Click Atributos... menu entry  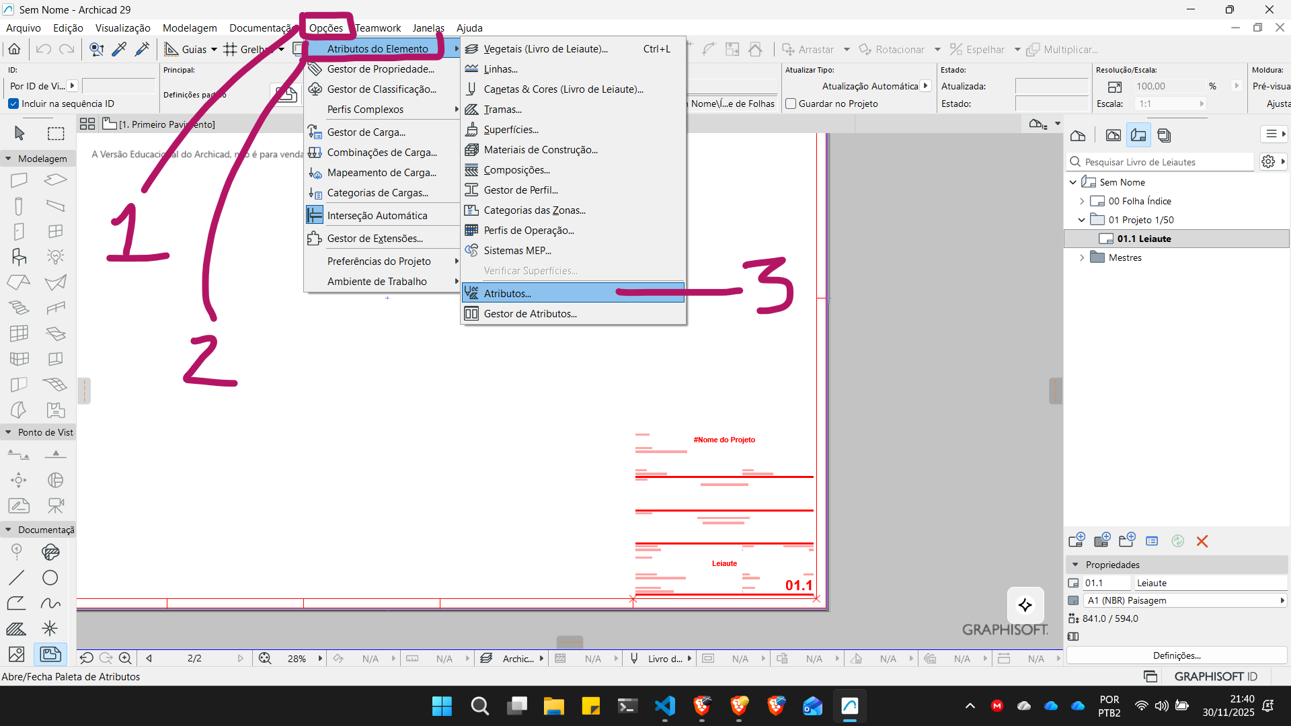508,293
